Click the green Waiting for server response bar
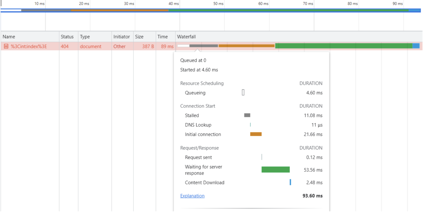Viewport: 423px width, 212px height. (x=275, y=170)
